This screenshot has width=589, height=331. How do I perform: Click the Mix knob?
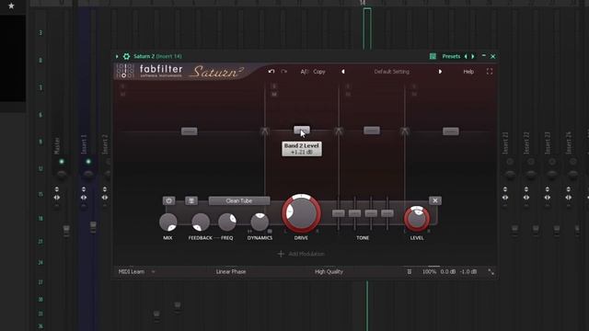click(x=167, y=223)
